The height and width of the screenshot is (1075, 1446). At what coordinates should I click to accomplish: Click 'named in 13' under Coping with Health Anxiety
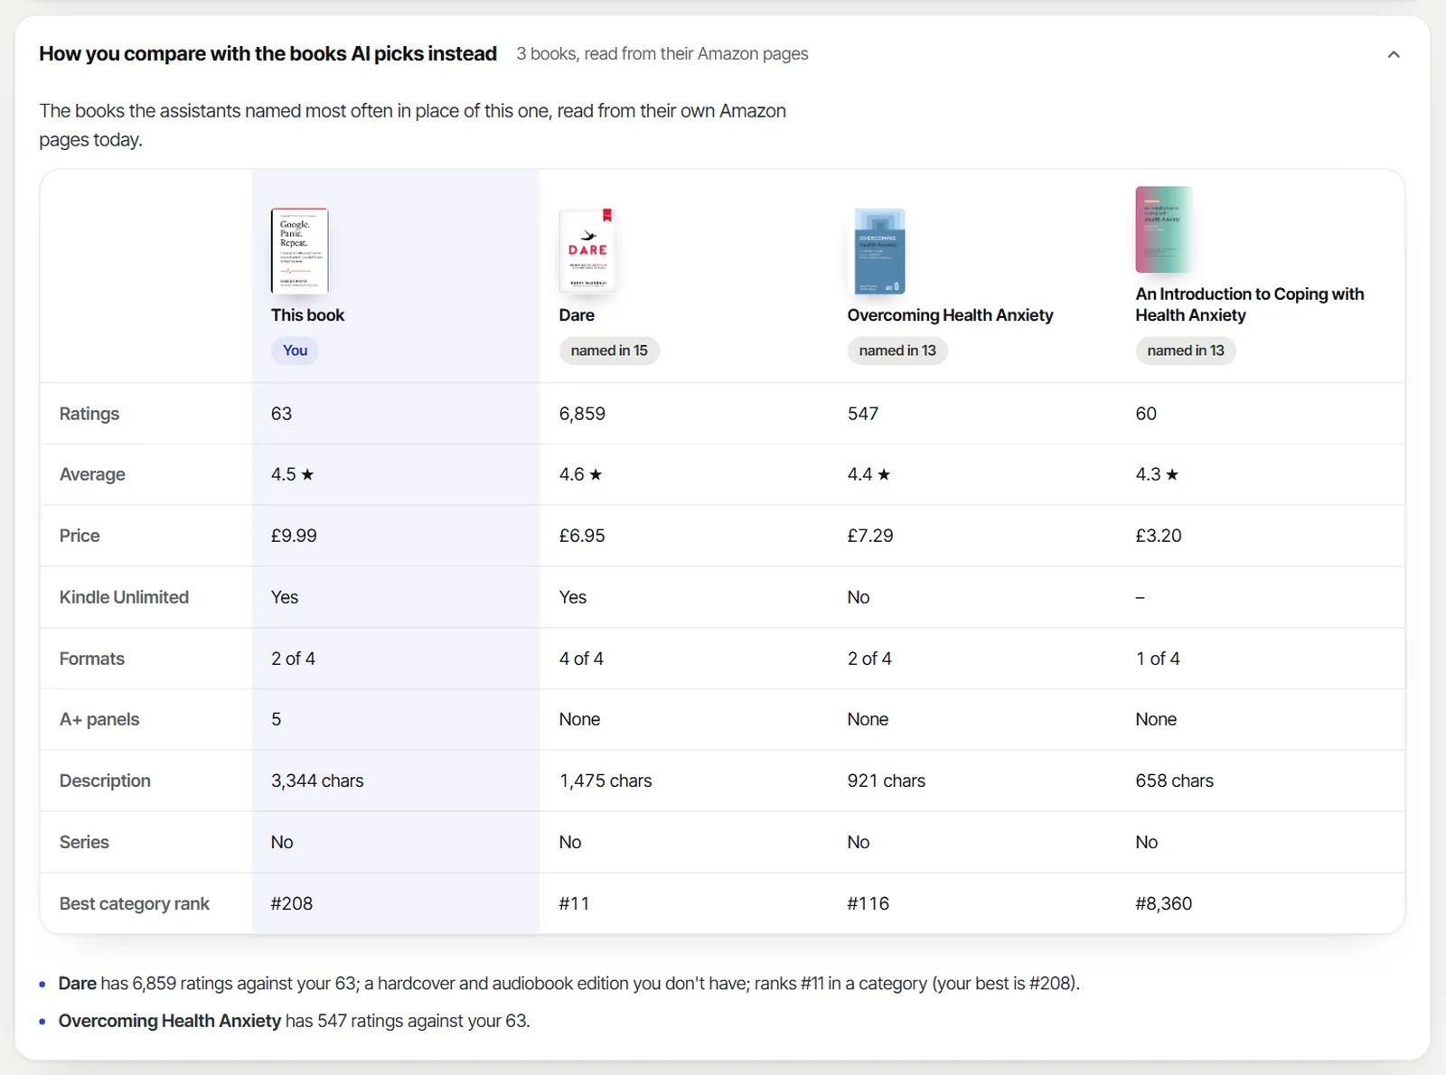click(1186, 351)
